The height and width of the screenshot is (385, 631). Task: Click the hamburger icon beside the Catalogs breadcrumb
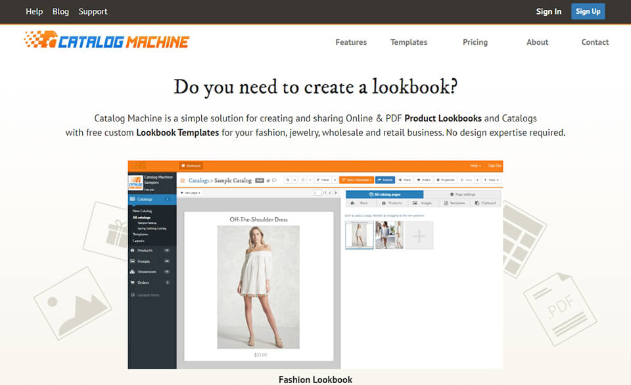click(x=183, y=179)
